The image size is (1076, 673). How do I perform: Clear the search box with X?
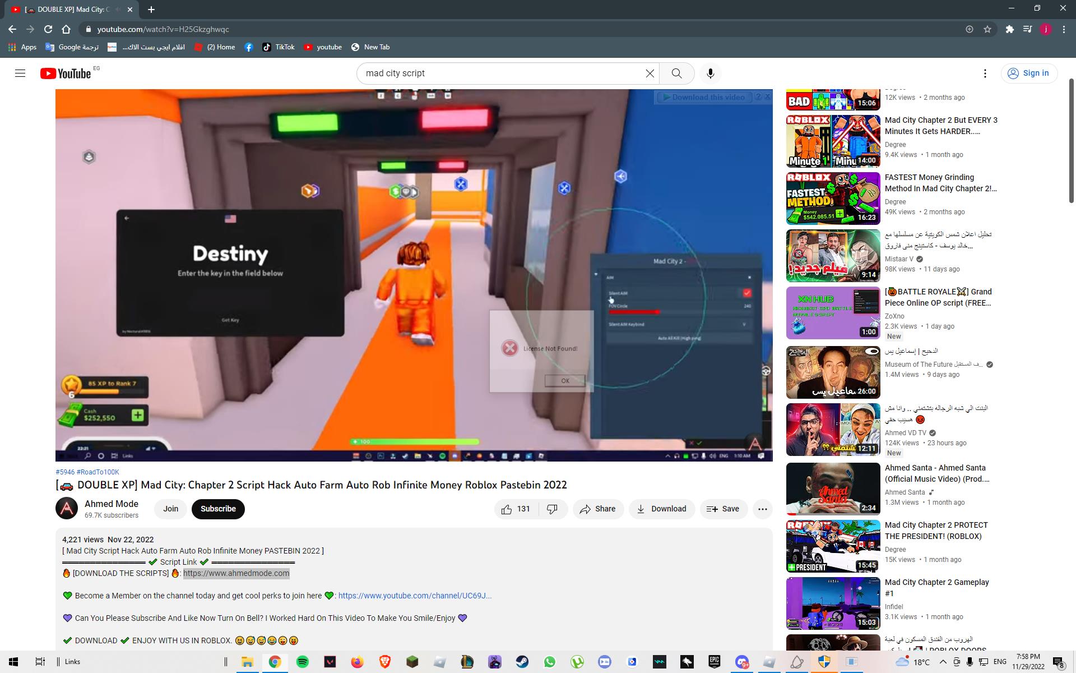tap(650, 73)
